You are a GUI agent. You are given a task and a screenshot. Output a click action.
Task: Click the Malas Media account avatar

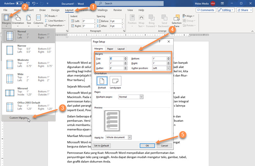tap(213, 4)
